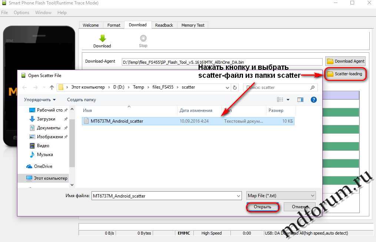Refresh the scatter folder address bar
Screen dimensions: 376x242
(234, 87)
